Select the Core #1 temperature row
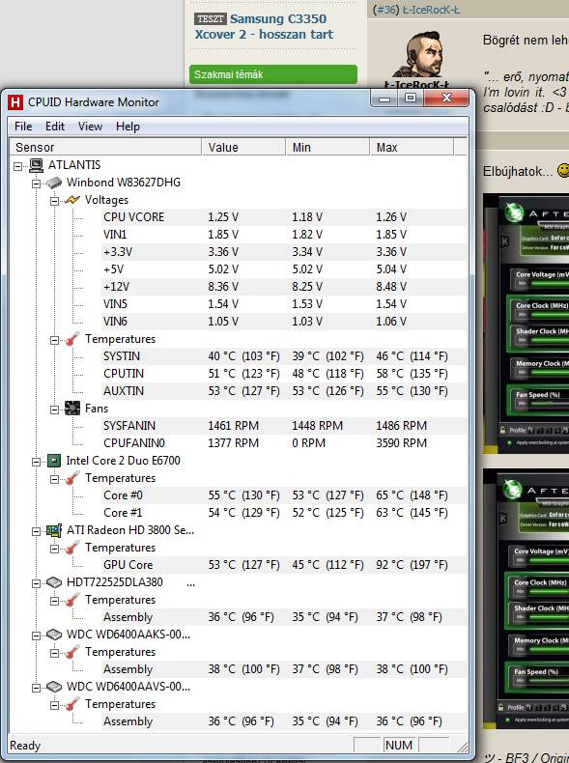The image size is (569, 763). click(x=283, y=513)
